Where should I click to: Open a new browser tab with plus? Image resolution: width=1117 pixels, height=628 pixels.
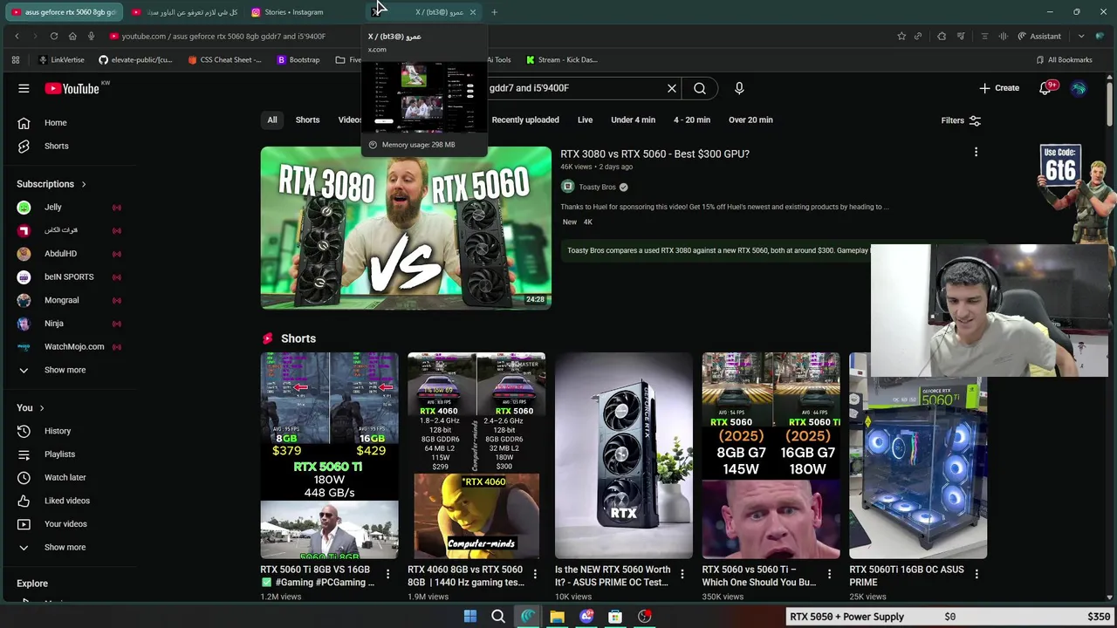pyautogui.click(x=494, y=12)
